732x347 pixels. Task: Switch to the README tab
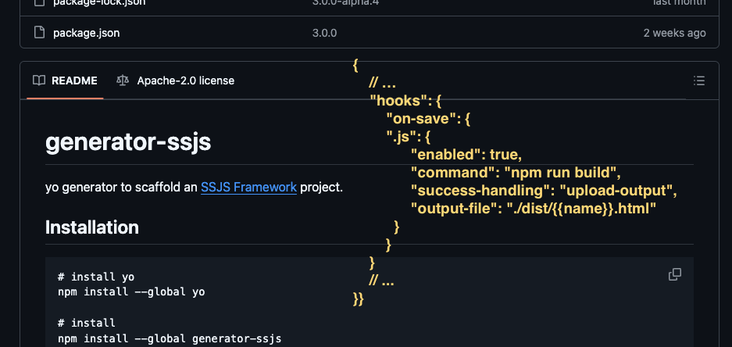[x=65, y=80]
